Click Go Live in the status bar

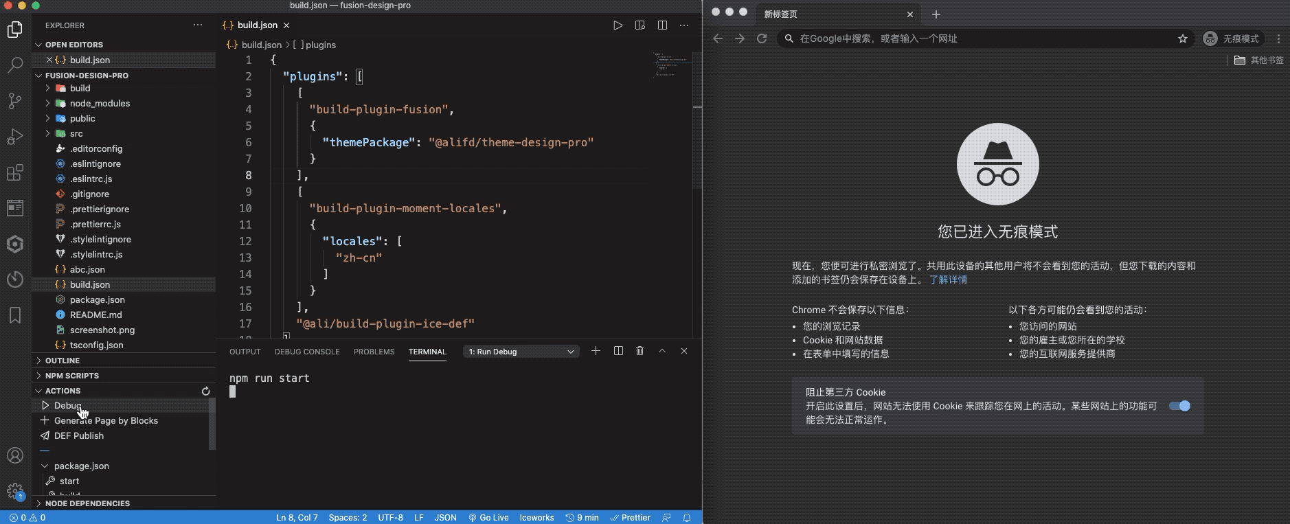click(x=488, y=518)
